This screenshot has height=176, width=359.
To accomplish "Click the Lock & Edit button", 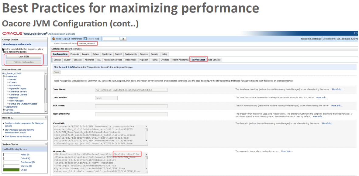I will click(x=24, y=57).
